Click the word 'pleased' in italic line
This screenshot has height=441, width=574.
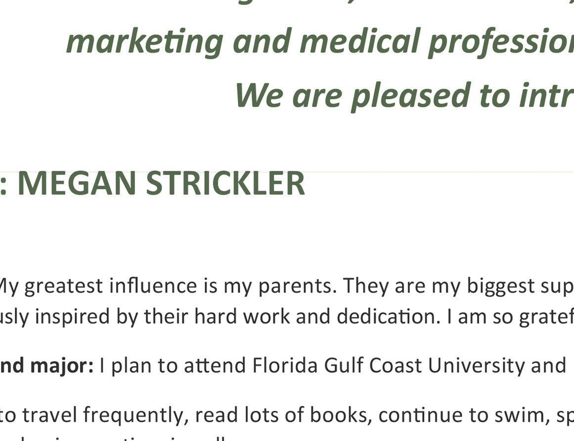(x=410, y=95)
